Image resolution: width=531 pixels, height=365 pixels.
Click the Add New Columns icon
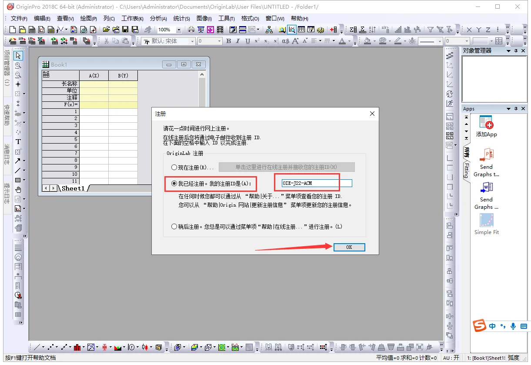333,30
